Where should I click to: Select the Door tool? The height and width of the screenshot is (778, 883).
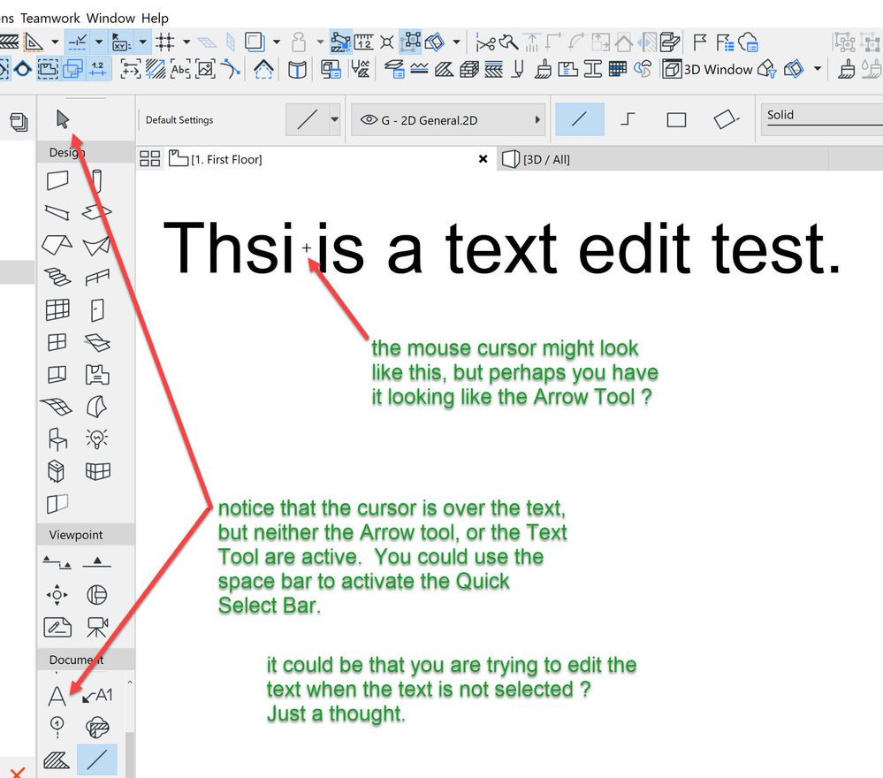tap(97, 309)
